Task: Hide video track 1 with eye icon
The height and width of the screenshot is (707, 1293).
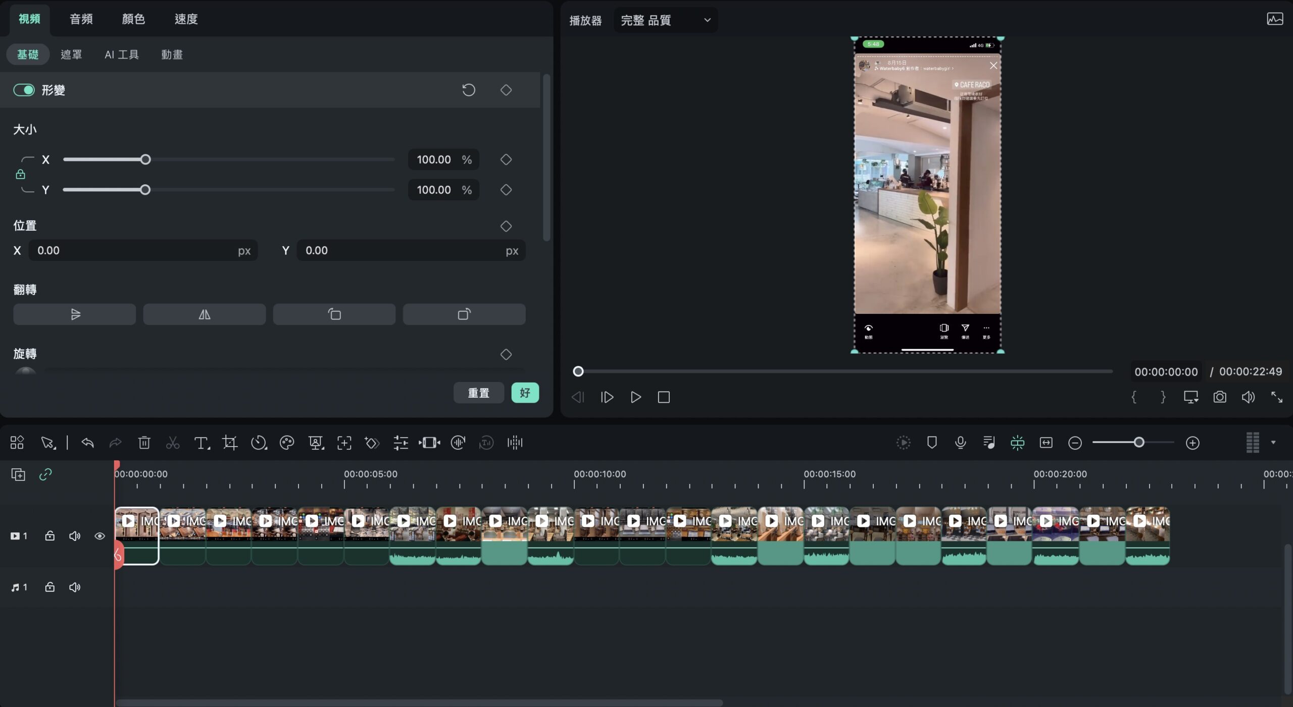Action: 100,536
